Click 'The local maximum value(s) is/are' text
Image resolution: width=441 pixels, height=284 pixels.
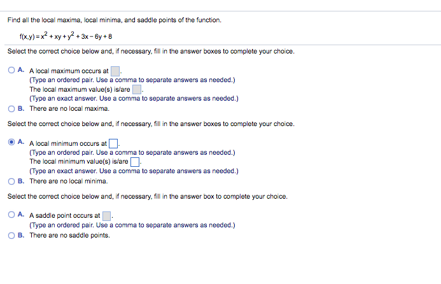coord(80,90)
